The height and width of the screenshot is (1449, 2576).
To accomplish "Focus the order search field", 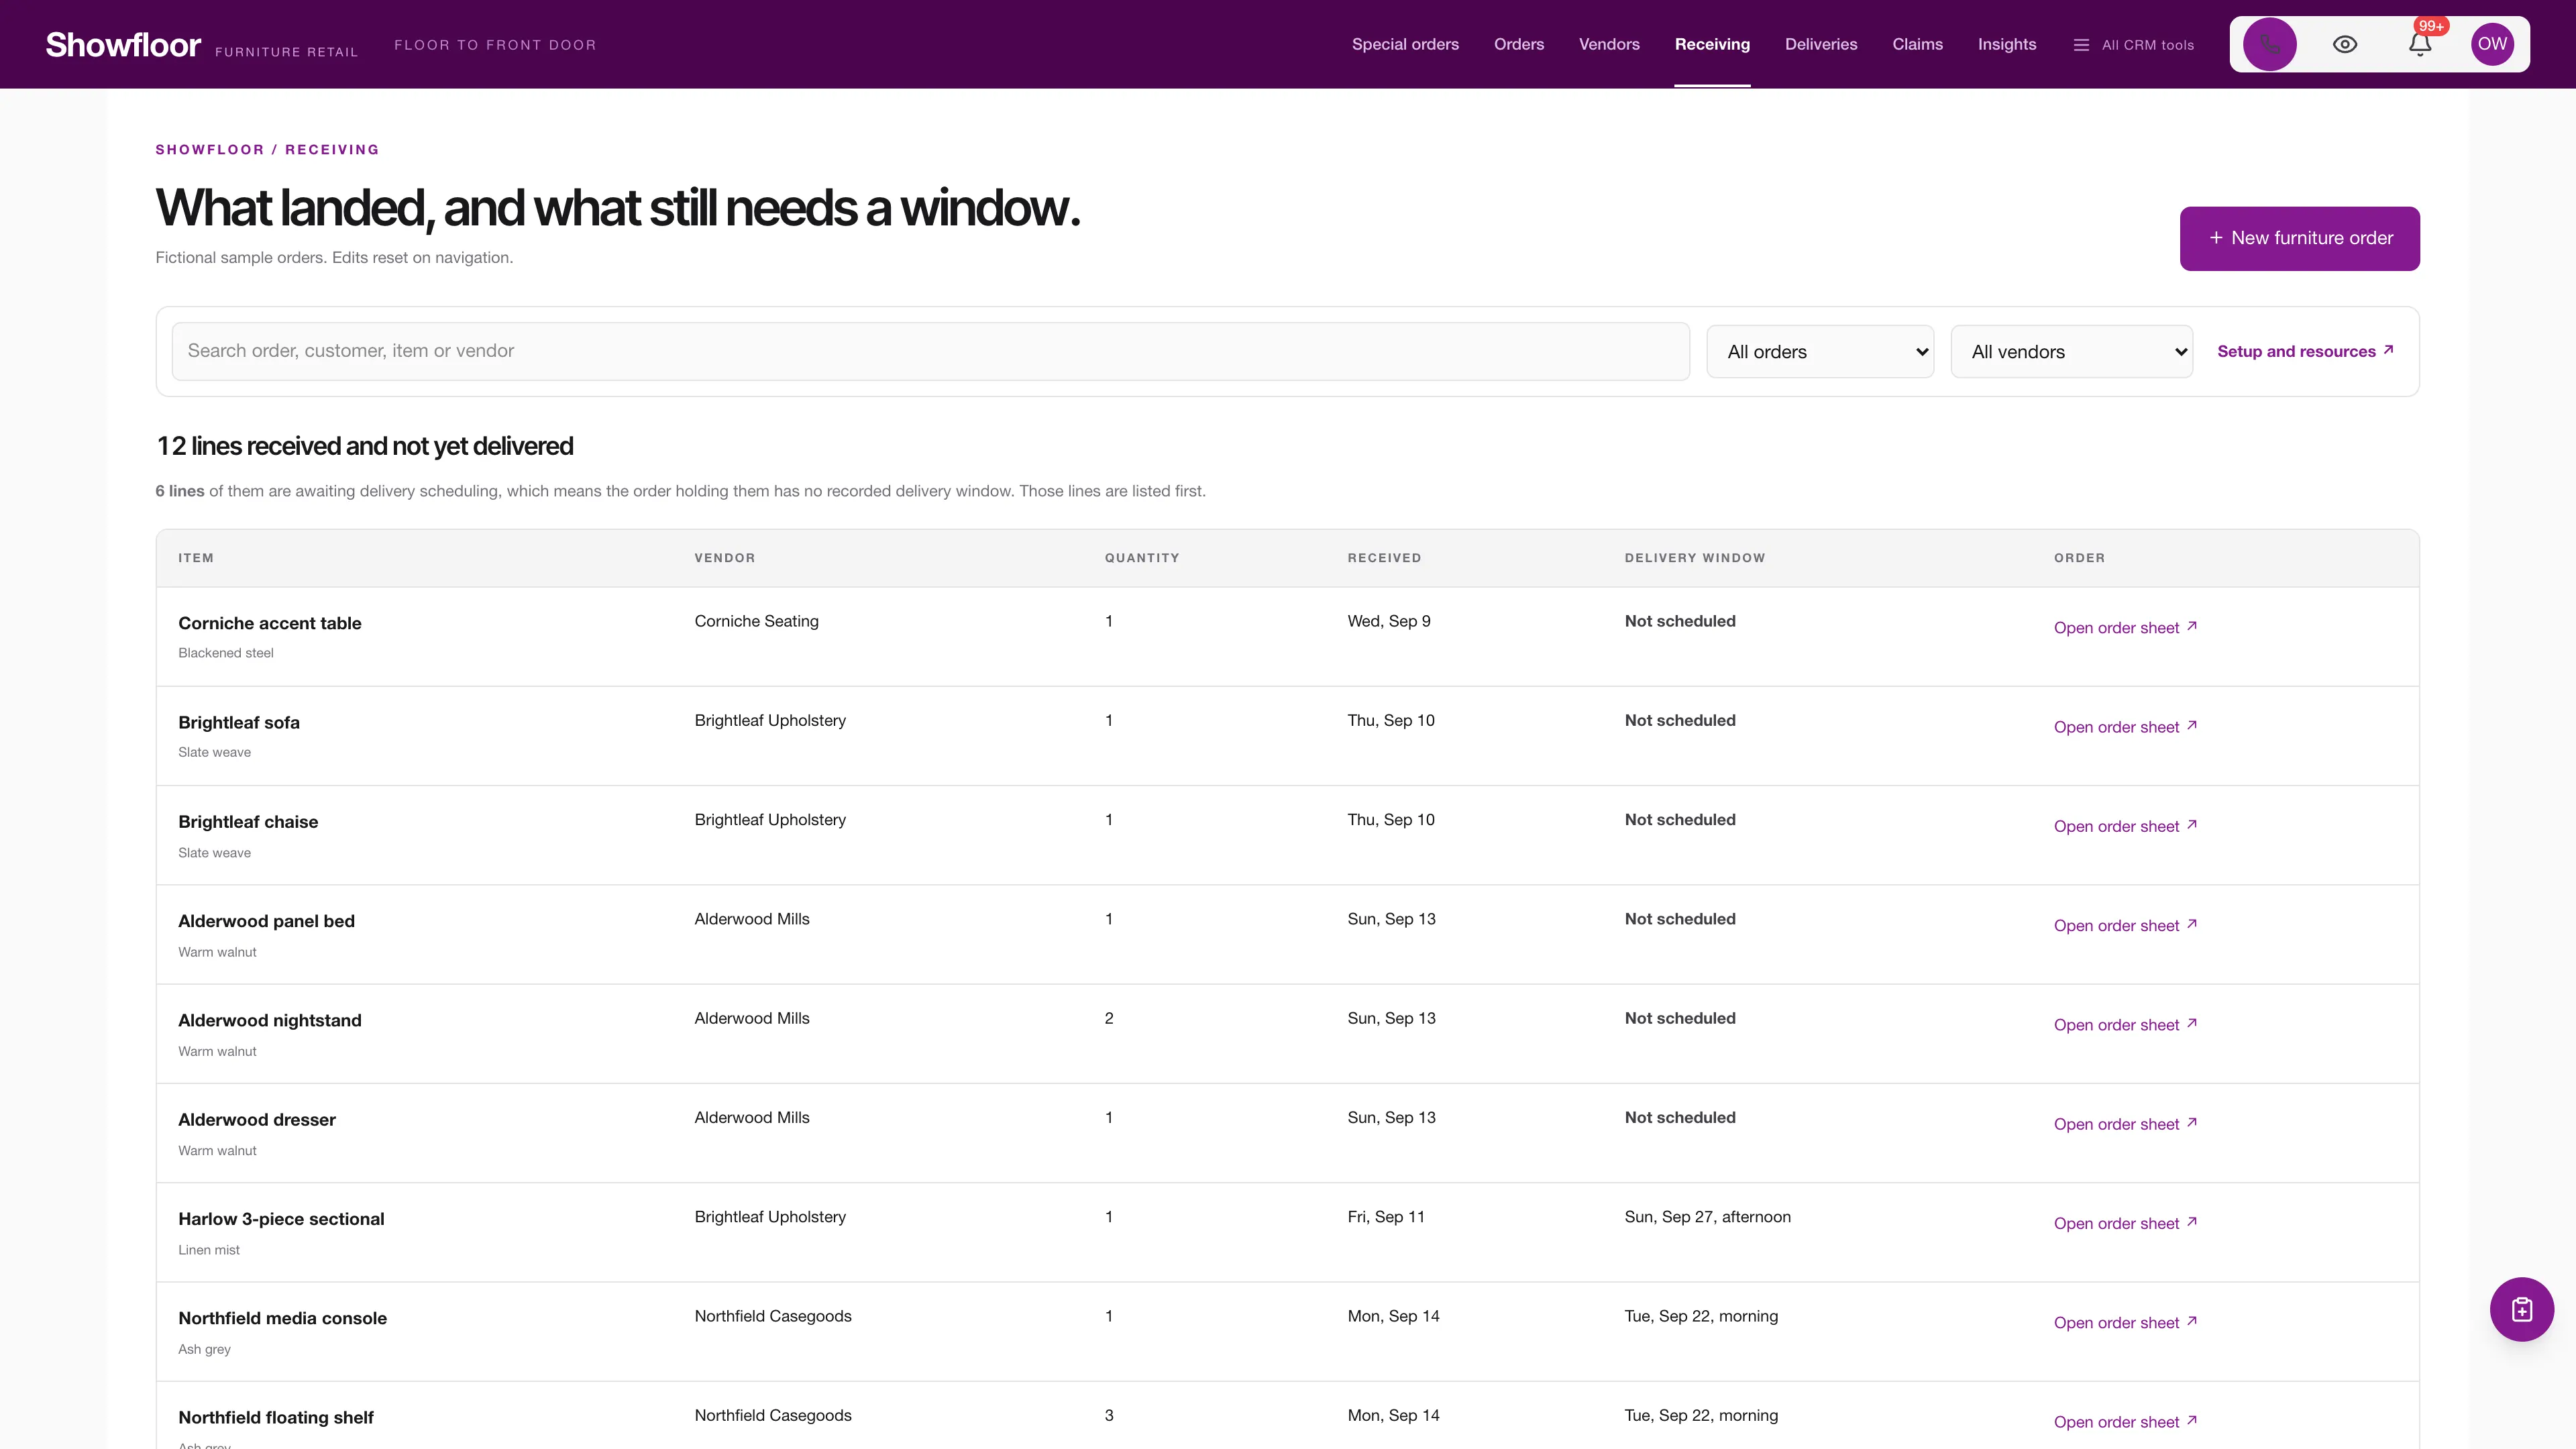I will [x=930, y=351].
